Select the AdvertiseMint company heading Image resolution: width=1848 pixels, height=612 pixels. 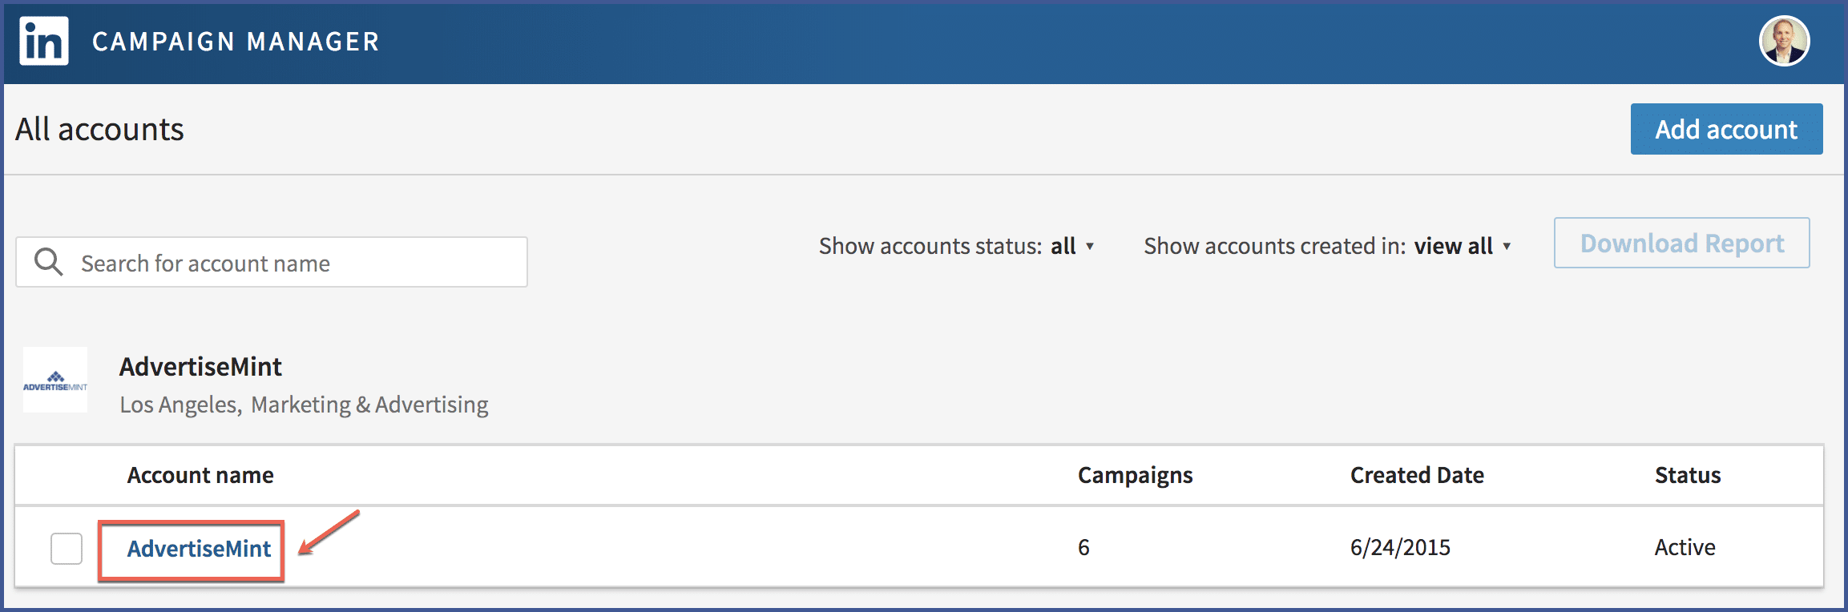pyautogui.click(x=200, y=367)
